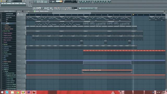167x94 pixels.
Task: Select 'Remote control' in browser
Action: click(9, 29)
